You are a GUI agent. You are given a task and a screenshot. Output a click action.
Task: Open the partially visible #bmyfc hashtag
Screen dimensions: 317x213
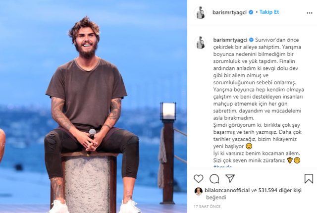222,166
